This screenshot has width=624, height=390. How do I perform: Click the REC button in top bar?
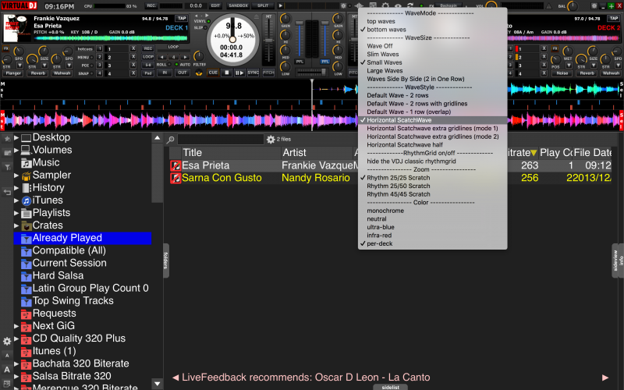point(151,5)
